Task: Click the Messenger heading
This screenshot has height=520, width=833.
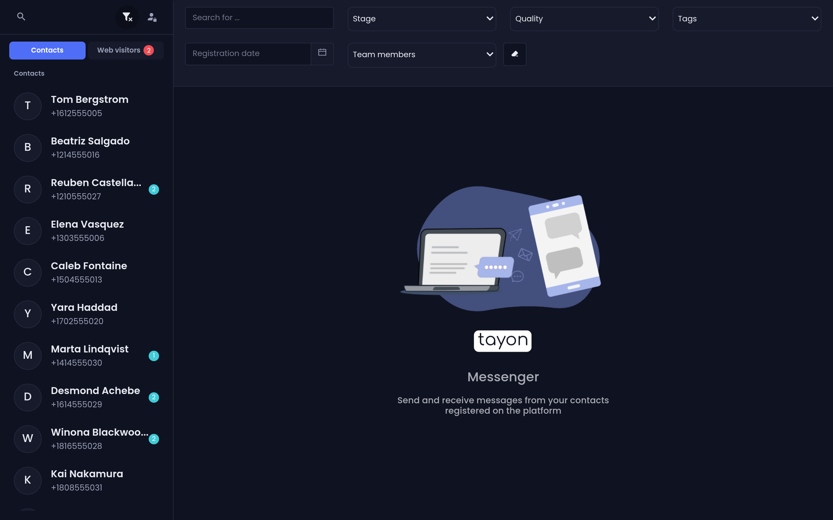Action: [503, 377]
